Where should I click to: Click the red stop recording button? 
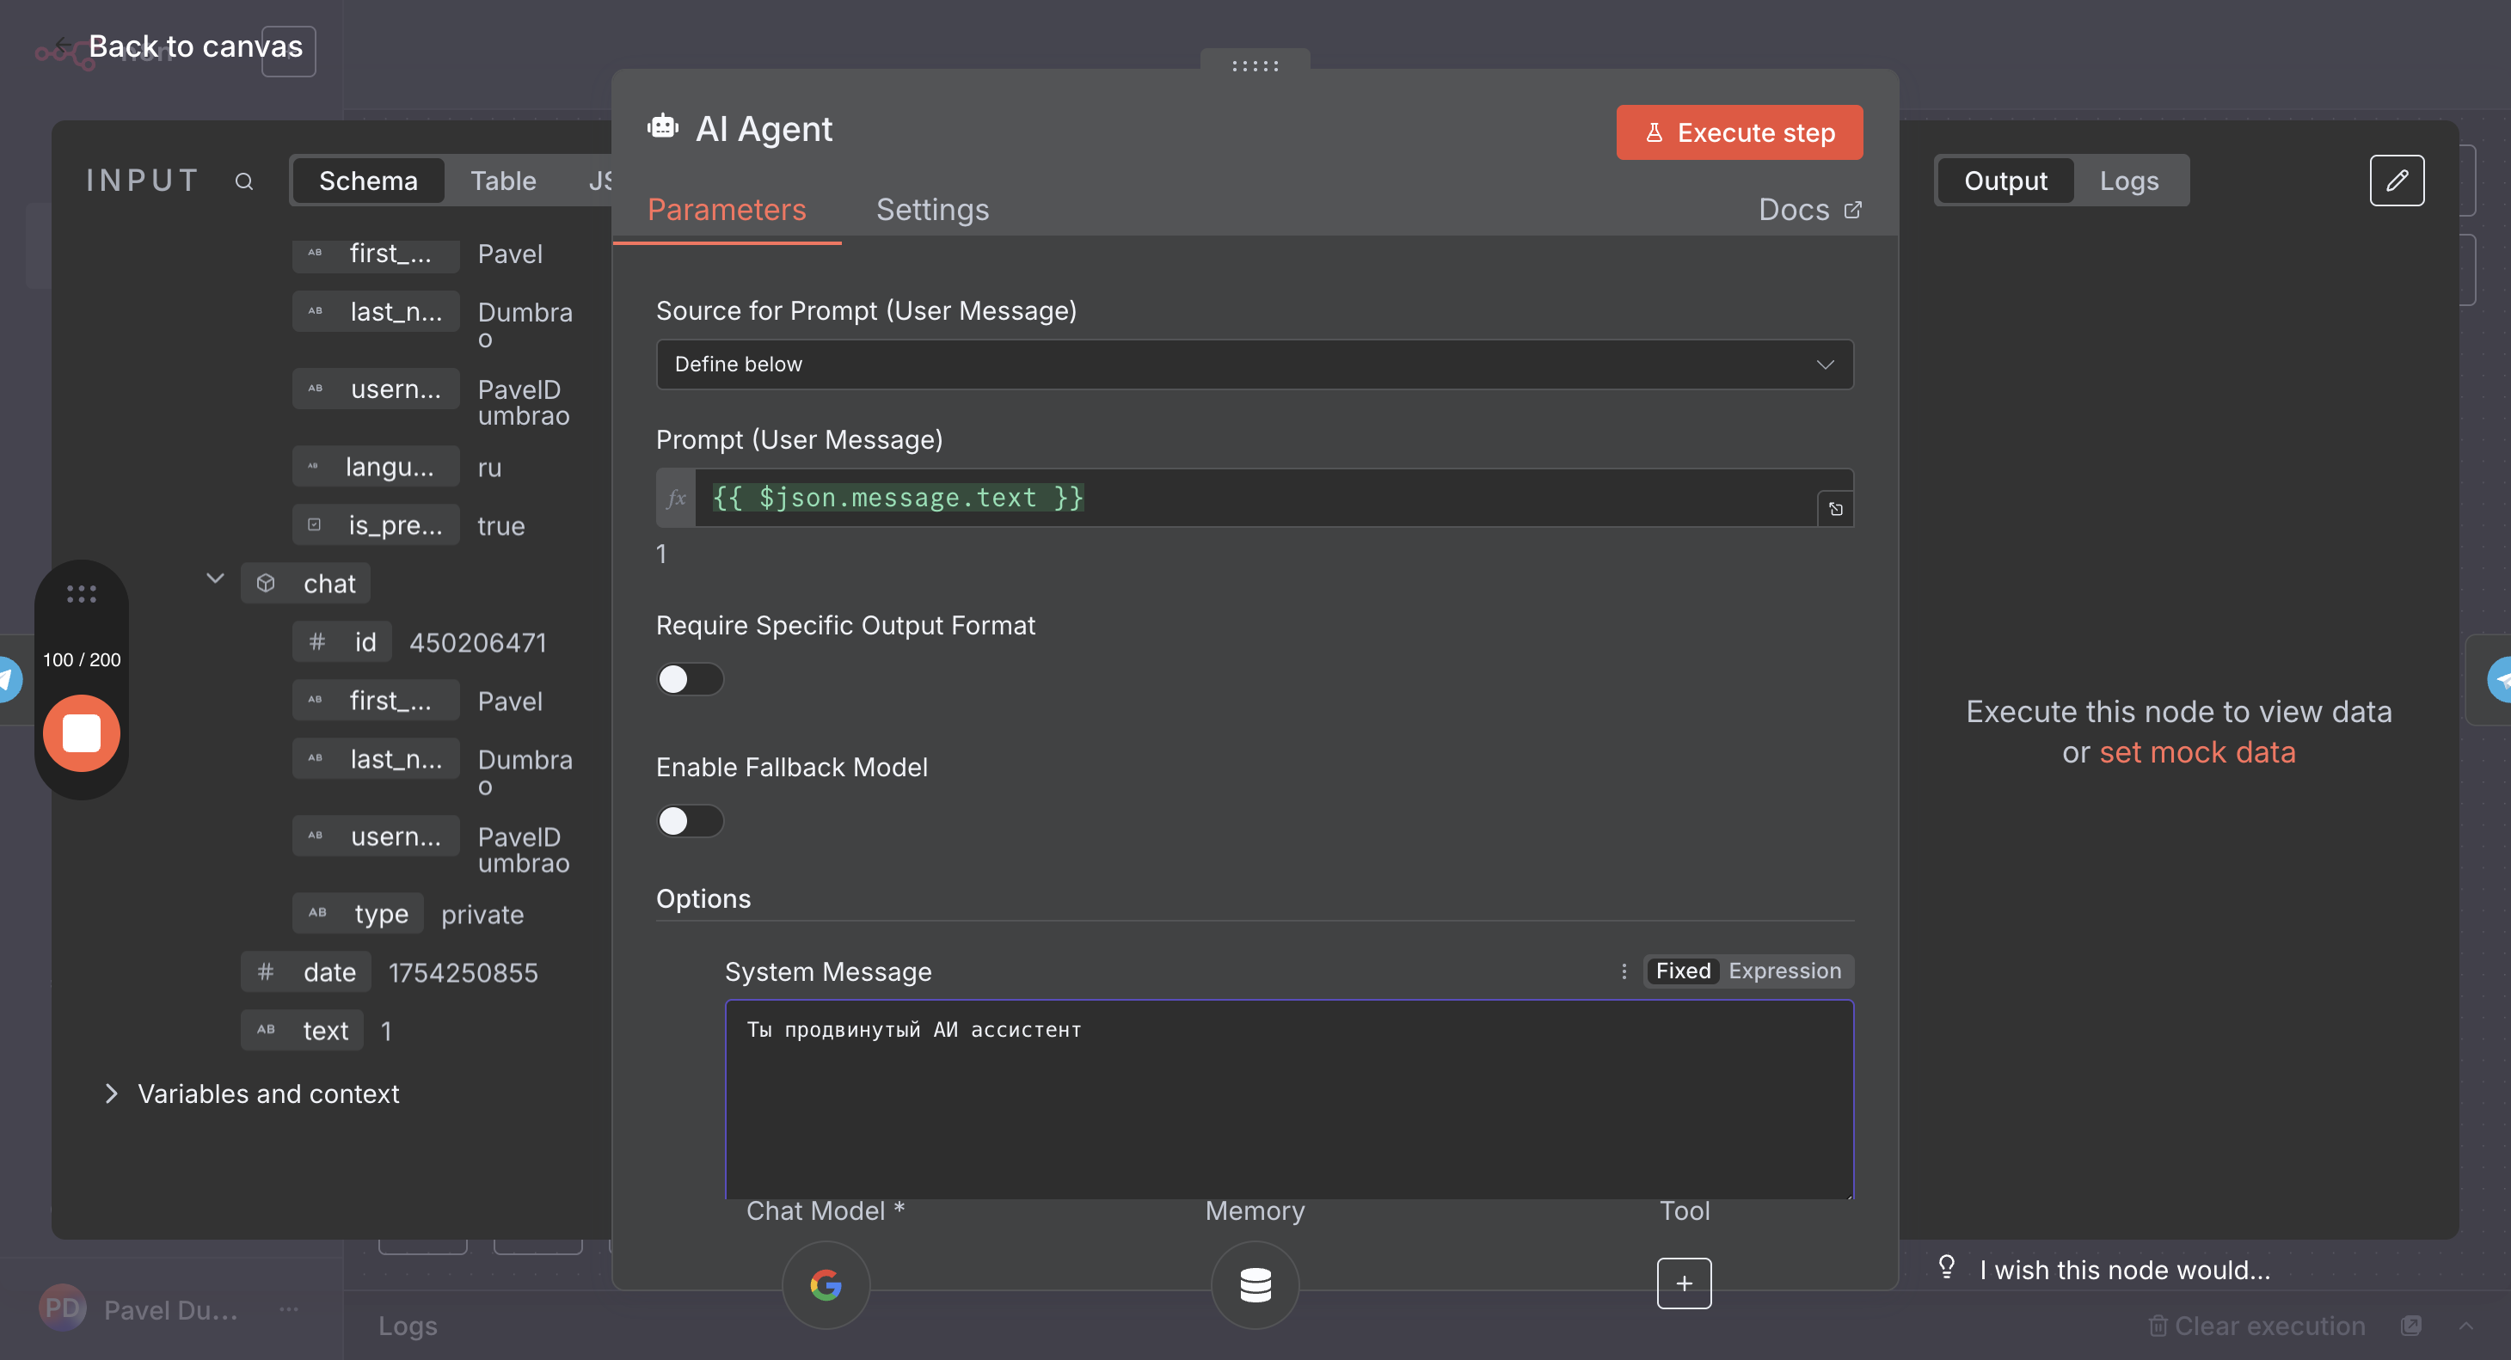click(x=82, y=732)
